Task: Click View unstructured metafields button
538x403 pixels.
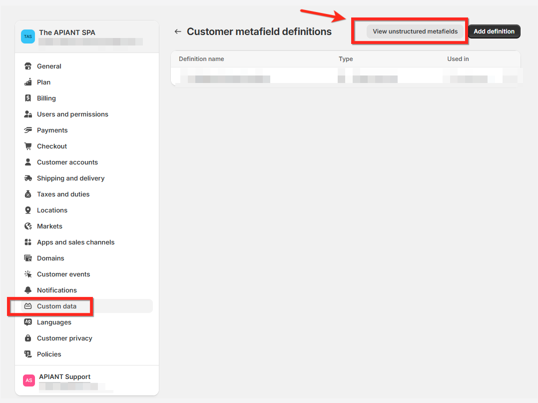Action: (415, 31)
